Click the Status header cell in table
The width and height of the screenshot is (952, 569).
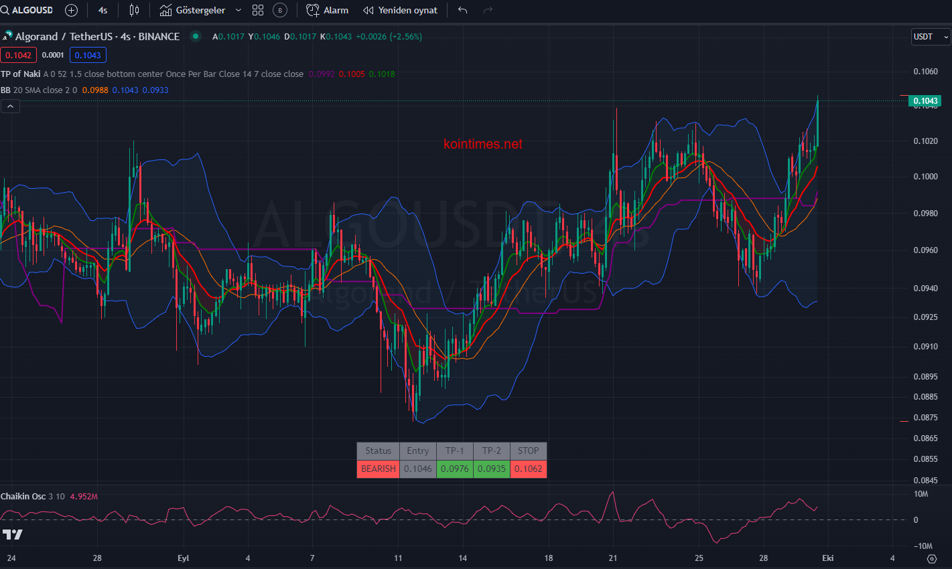[378, 451]
